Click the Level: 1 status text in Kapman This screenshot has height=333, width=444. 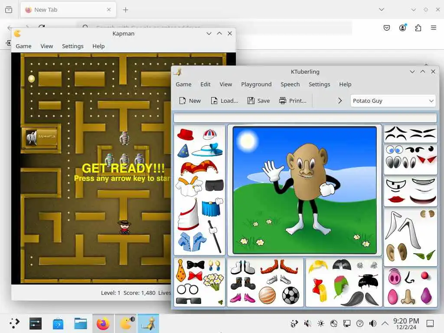click(111, 293)
